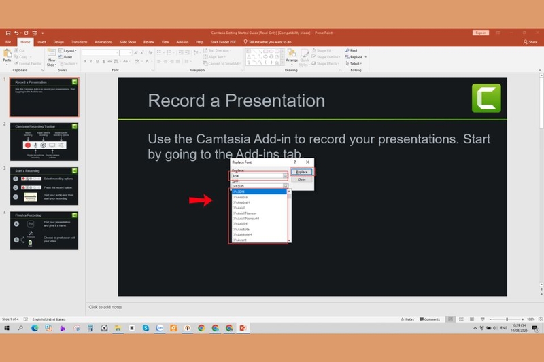Open Clipboard group dialog launcher

point(42,71)
